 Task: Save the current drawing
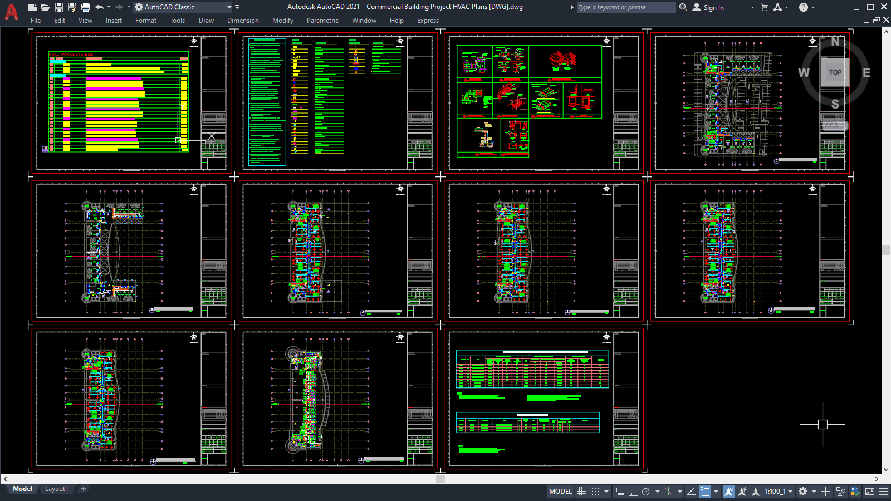(58, 7)
